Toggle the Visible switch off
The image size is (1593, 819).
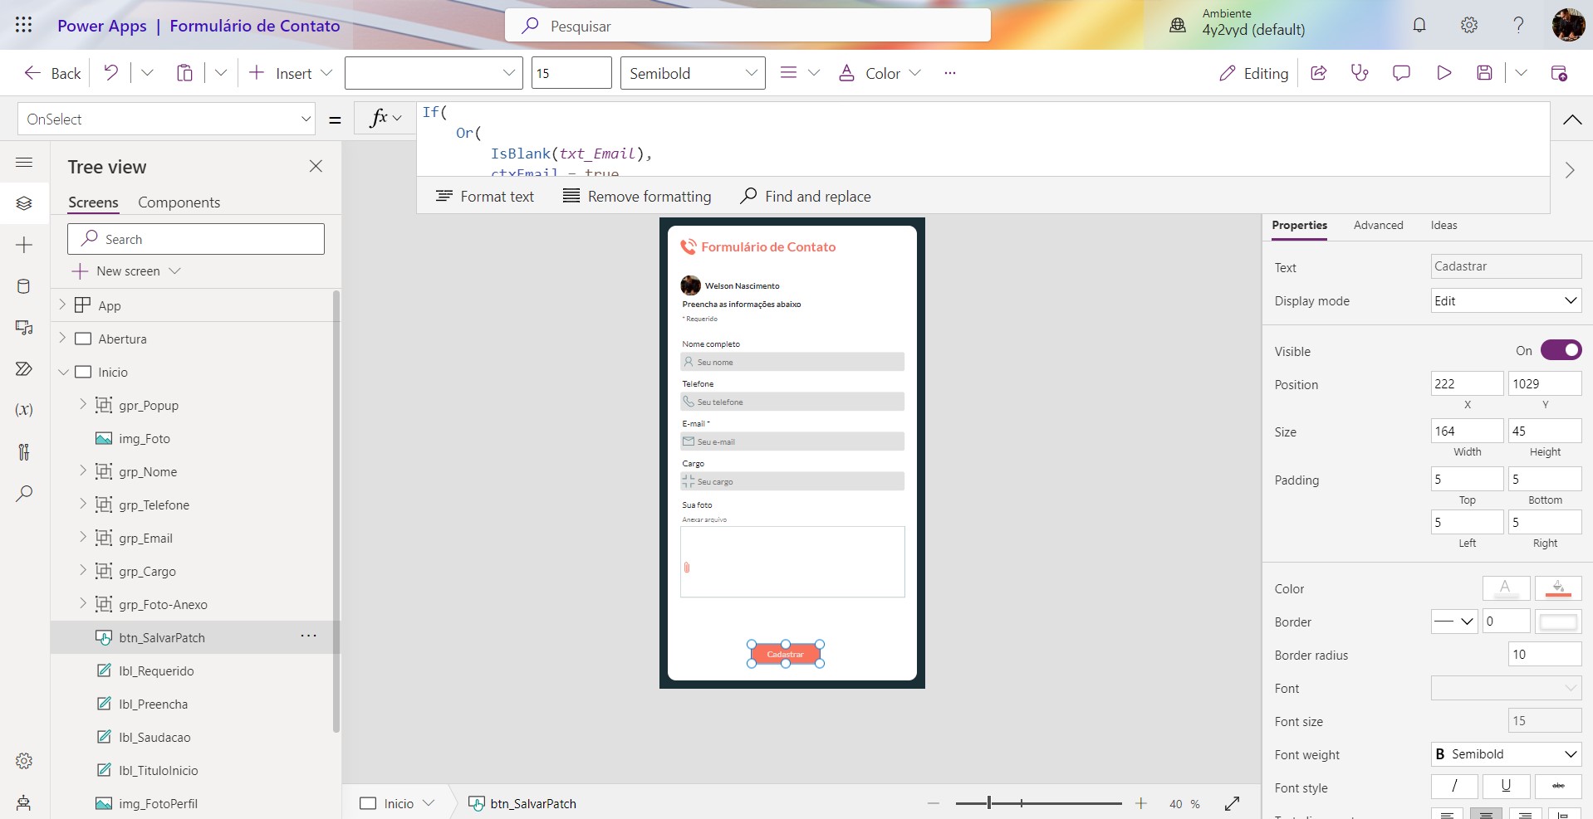click(1561, 350)
